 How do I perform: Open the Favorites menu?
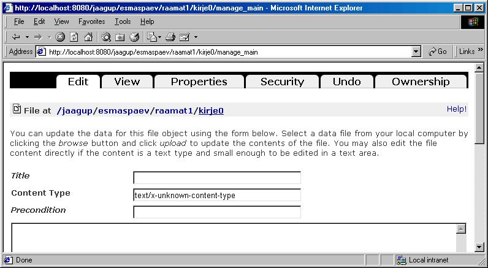click(91, 21)
